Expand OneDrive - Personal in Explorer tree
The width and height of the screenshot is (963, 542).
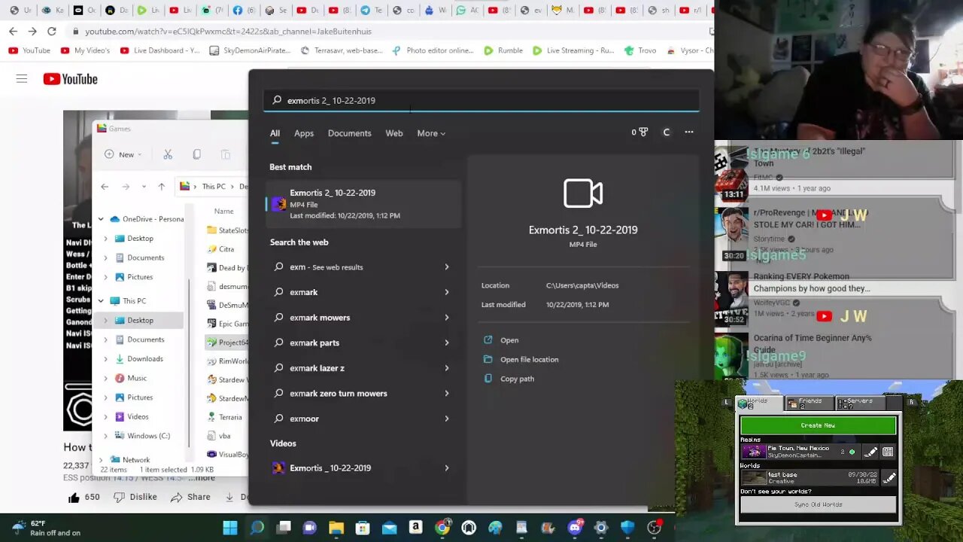point(101,219)
